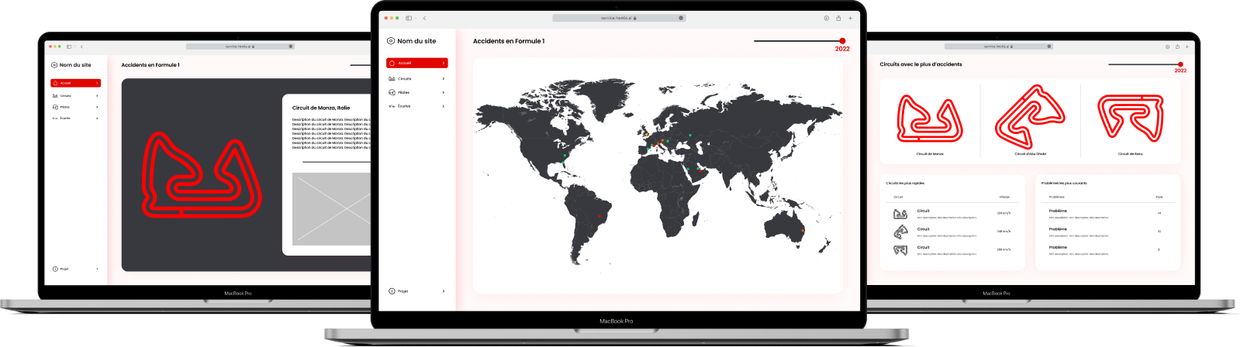Select Pilotes in the Monza detail screen sidebar
Viewport: 1244px width, 347px height.
(x=75, y=107)
